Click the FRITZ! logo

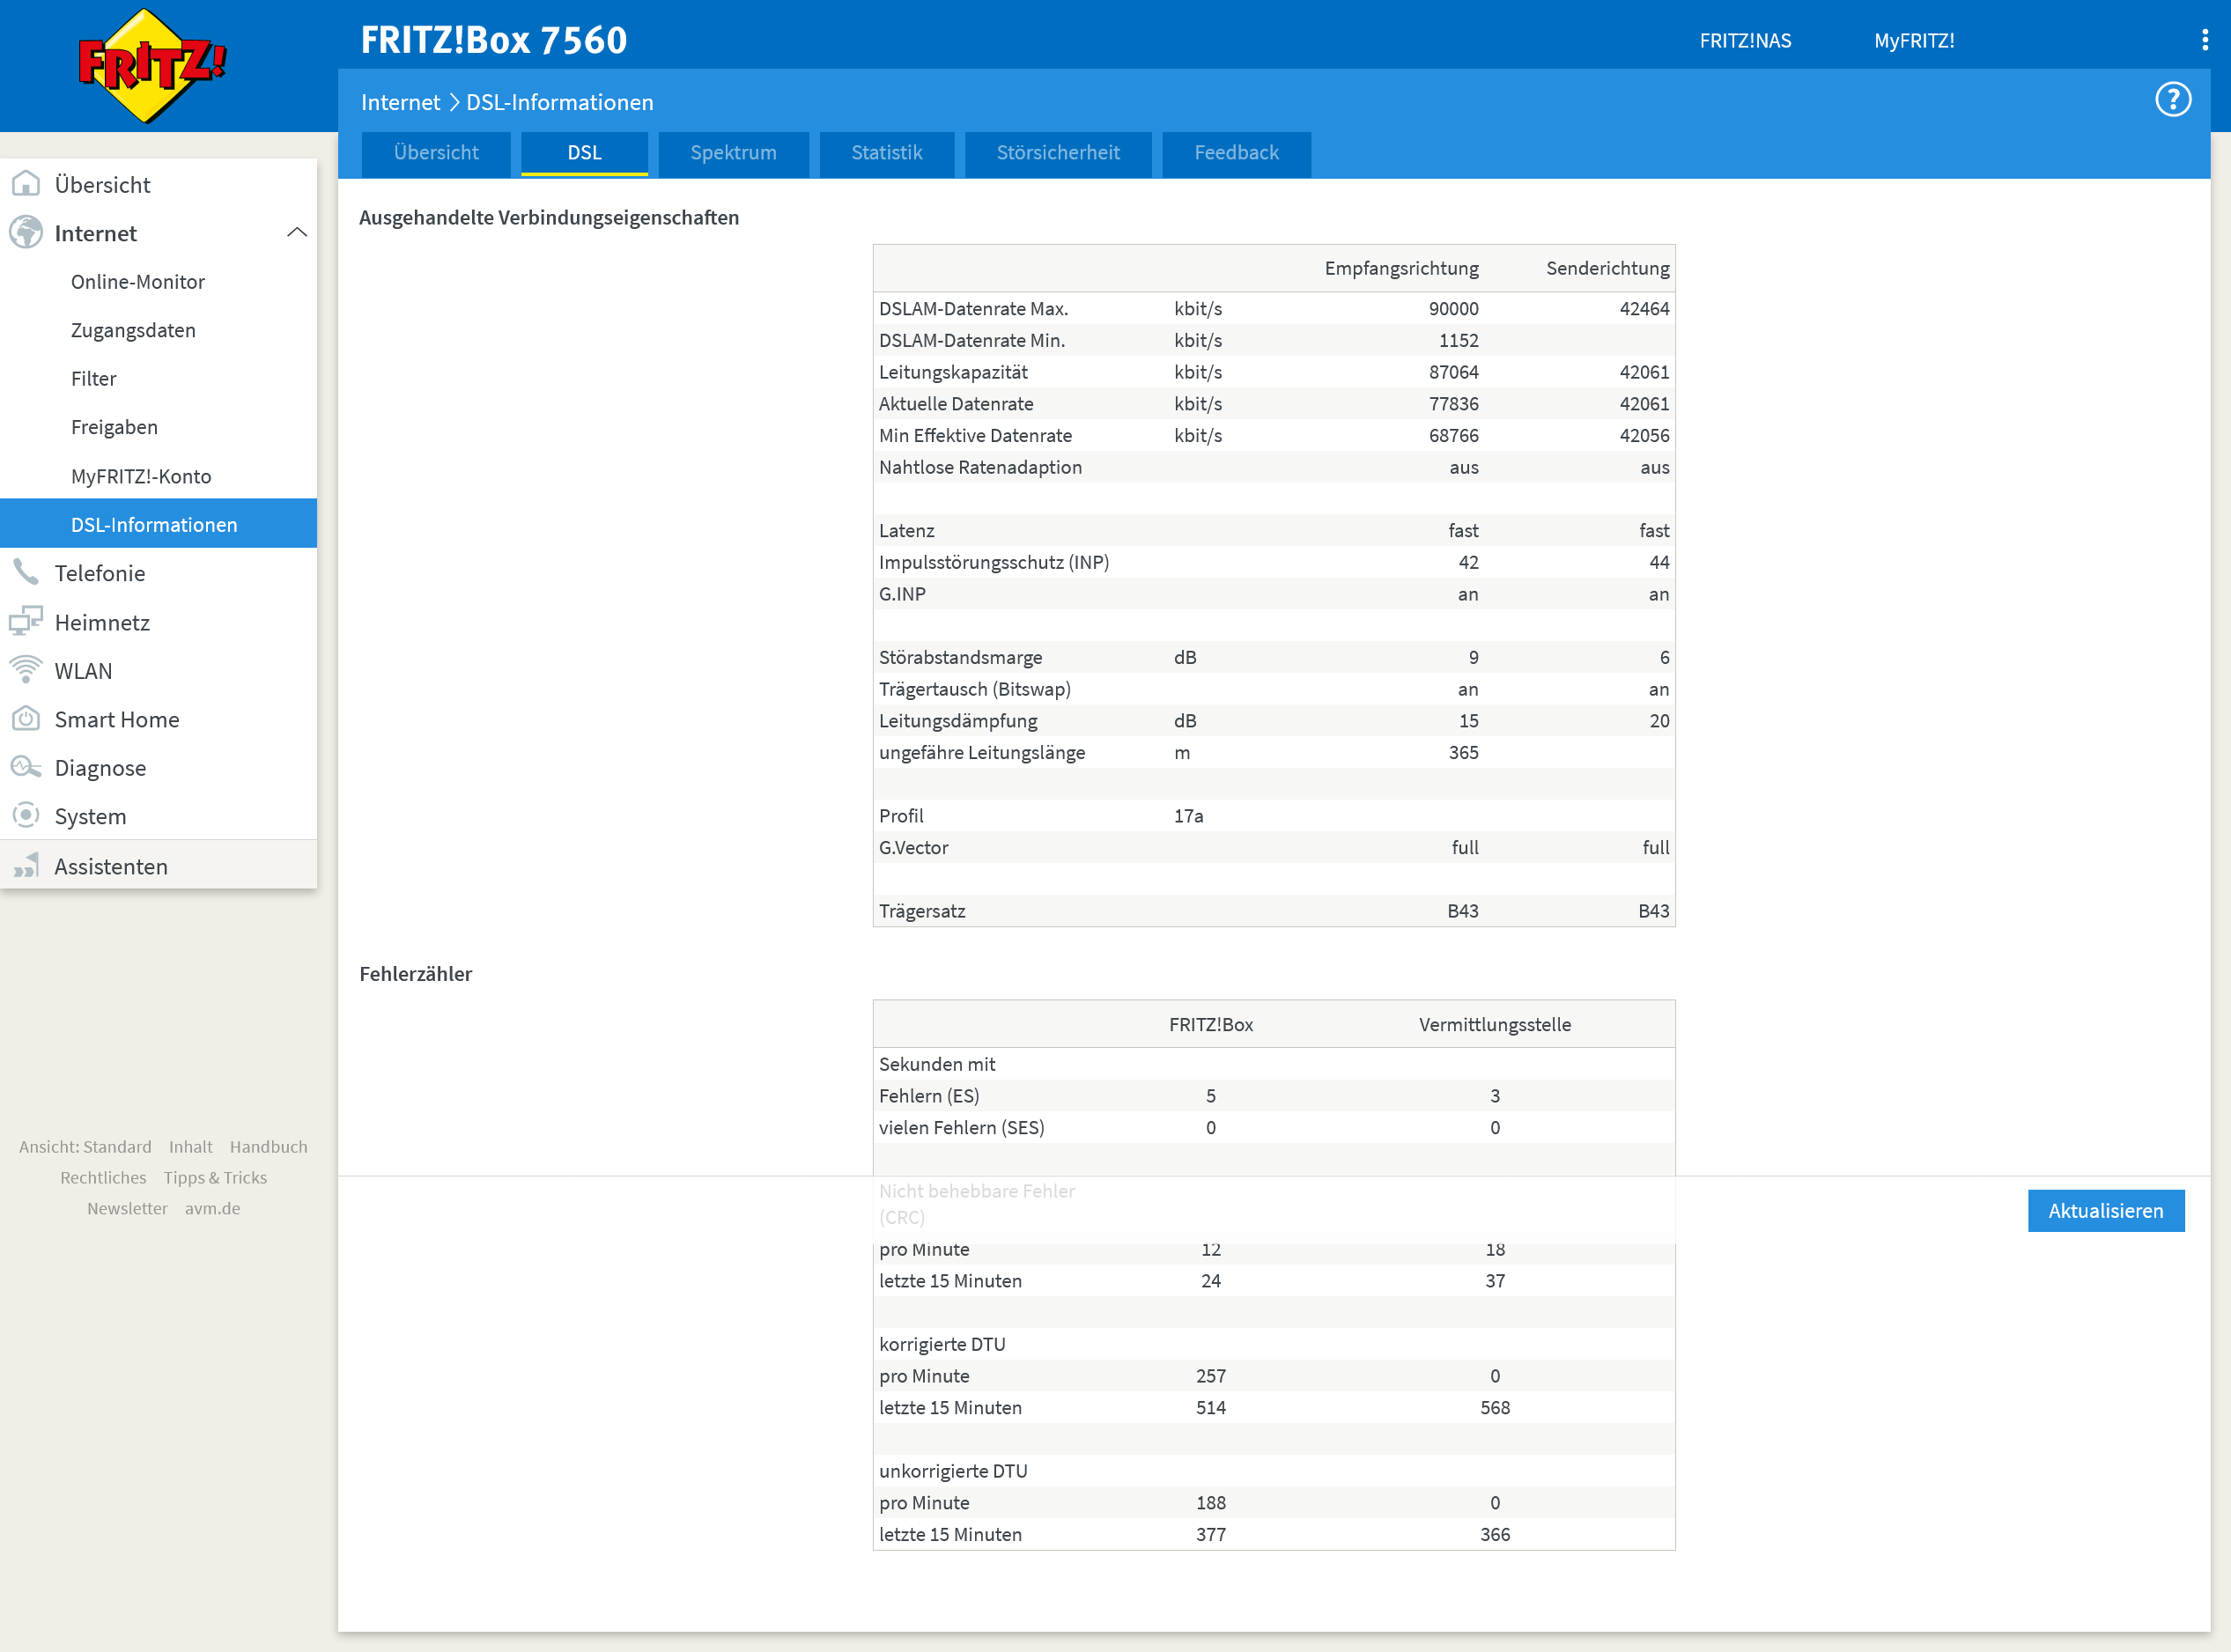(x=151, y=65)
